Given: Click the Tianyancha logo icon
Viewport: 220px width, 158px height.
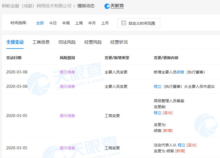Looking at the screenshot, I should tap(114, 6).
